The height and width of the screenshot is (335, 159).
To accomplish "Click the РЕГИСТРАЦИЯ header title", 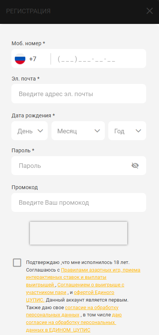I will [x=28, y=11].
